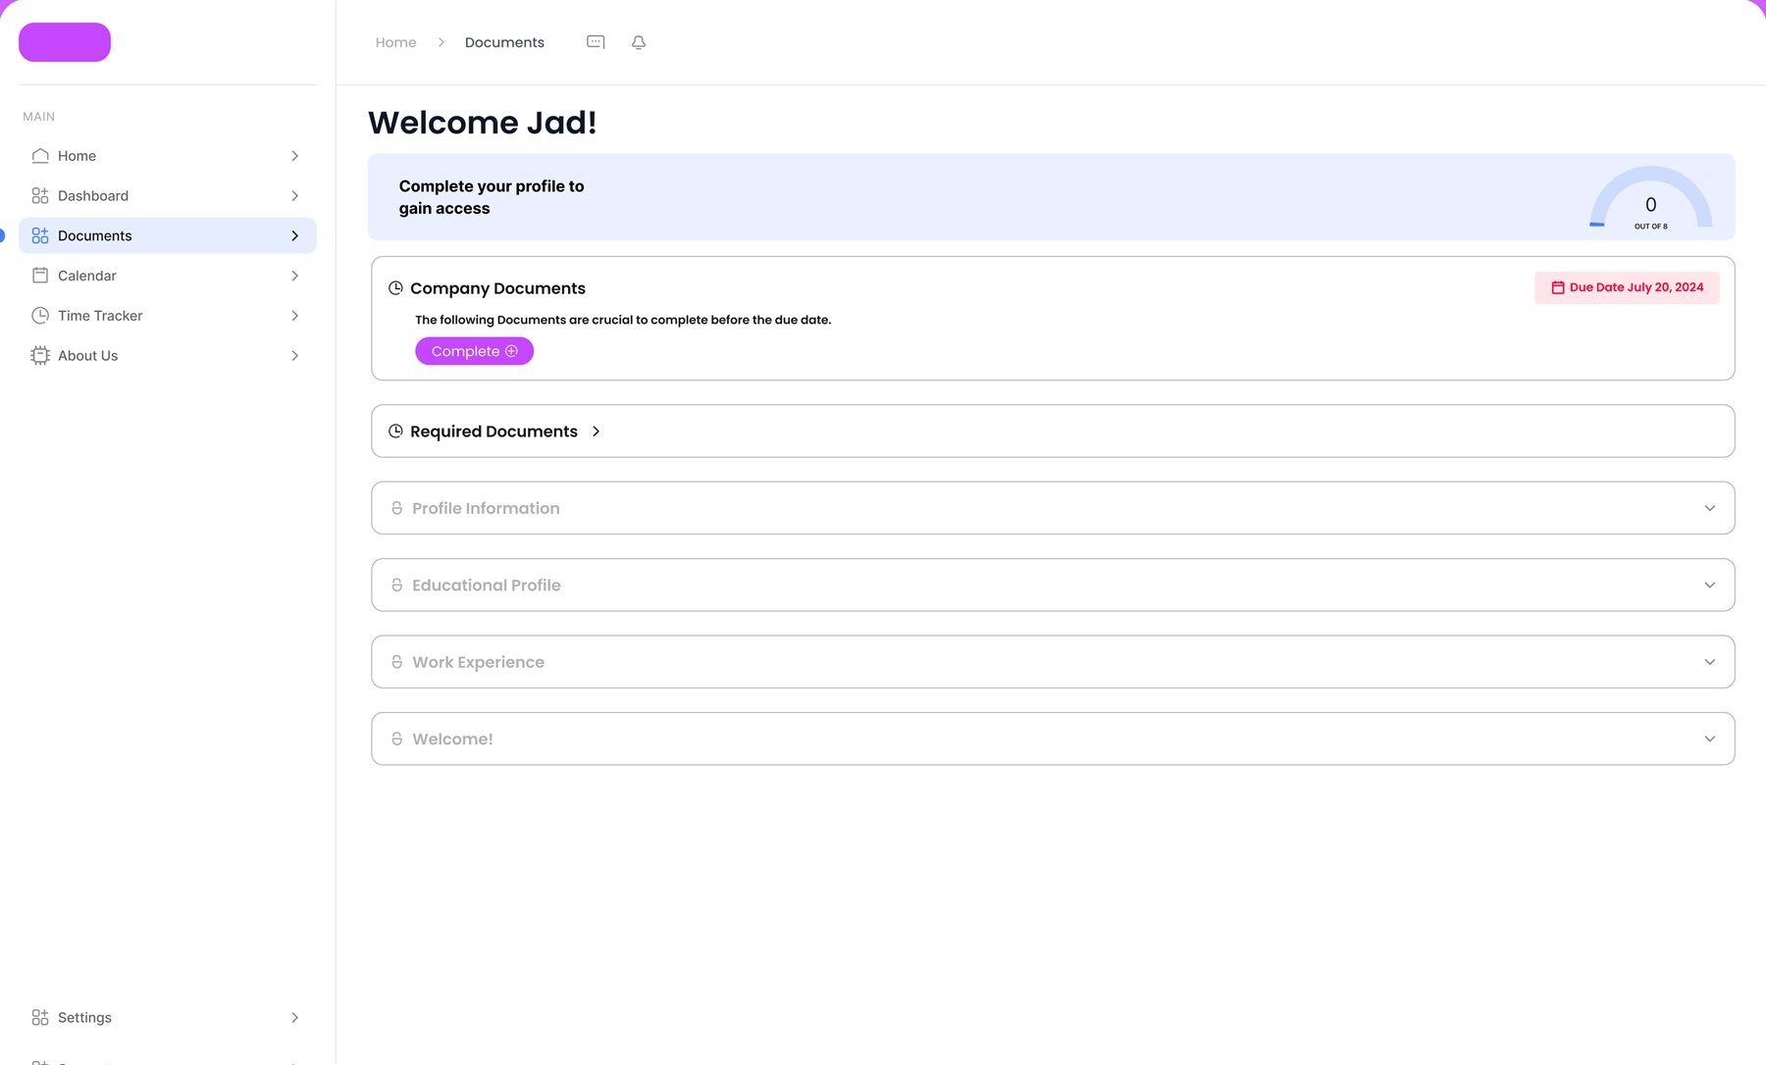This screenshot has height=1065, width=1766.
Task: Click the purple Complete button
Action: [474, 351]
